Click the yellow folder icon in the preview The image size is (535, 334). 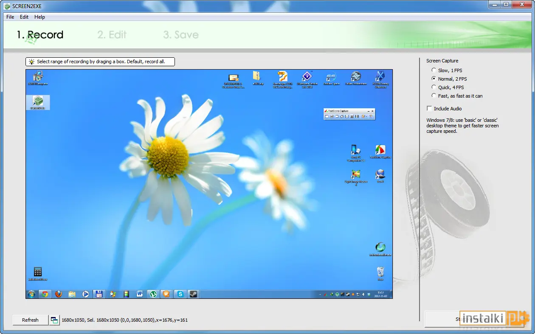pos(257,76)
